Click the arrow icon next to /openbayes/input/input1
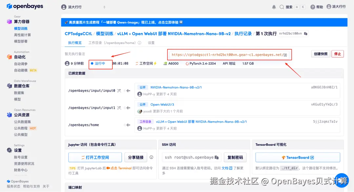Image resolution: width=354 pixels, height=192 pixels. [128, 108]
